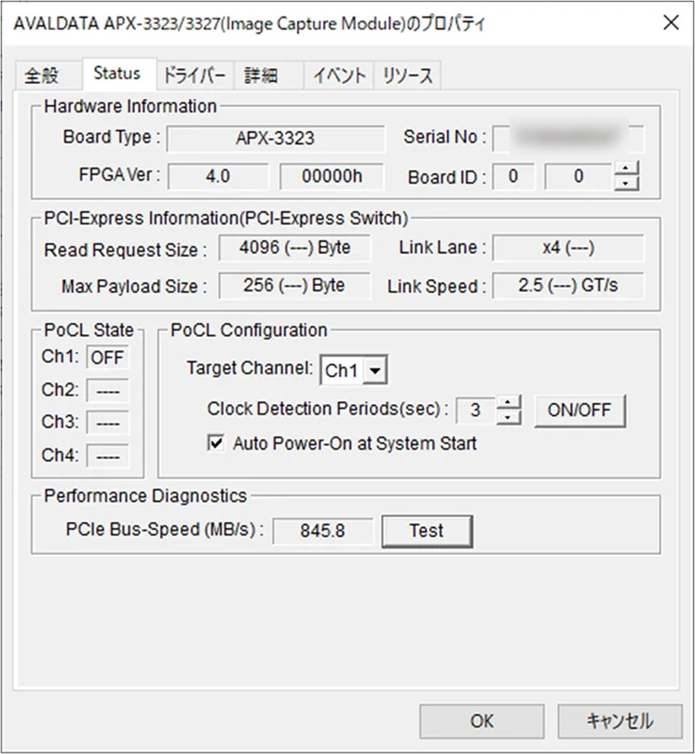Click the PoCL ON/OFF button

coord(580,411)
